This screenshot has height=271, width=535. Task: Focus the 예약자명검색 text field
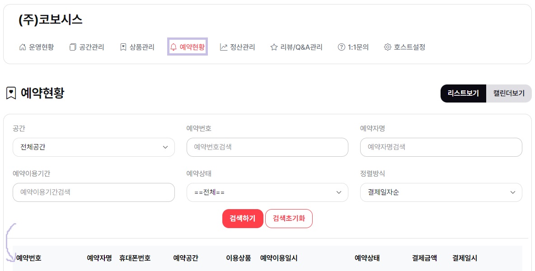(x=441, y=147)
